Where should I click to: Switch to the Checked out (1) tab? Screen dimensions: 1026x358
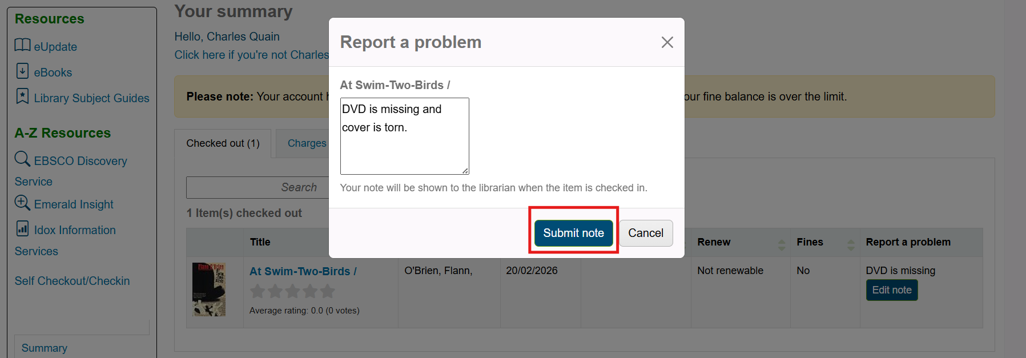(x=223, y=143)
